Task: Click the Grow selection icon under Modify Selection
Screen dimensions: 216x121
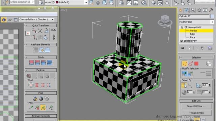Action: tap(185, 74)
